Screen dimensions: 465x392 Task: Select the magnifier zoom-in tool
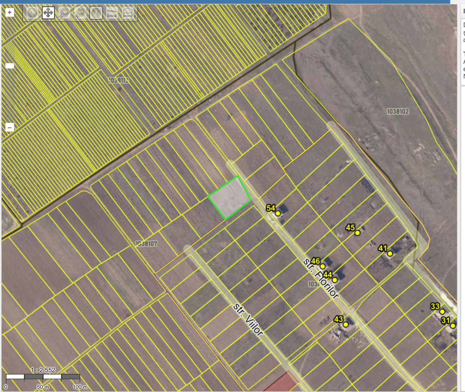[x=64, y=13]
